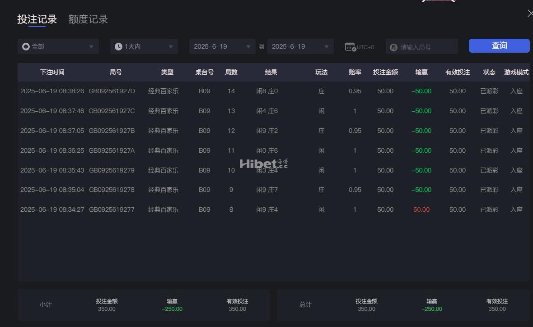
Task: Click round number GB092561927D
Action: [x=112, y=91]
